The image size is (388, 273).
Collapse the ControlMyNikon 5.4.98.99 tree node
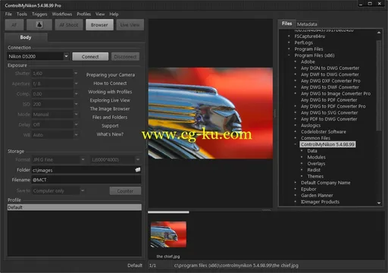point(295,144)
